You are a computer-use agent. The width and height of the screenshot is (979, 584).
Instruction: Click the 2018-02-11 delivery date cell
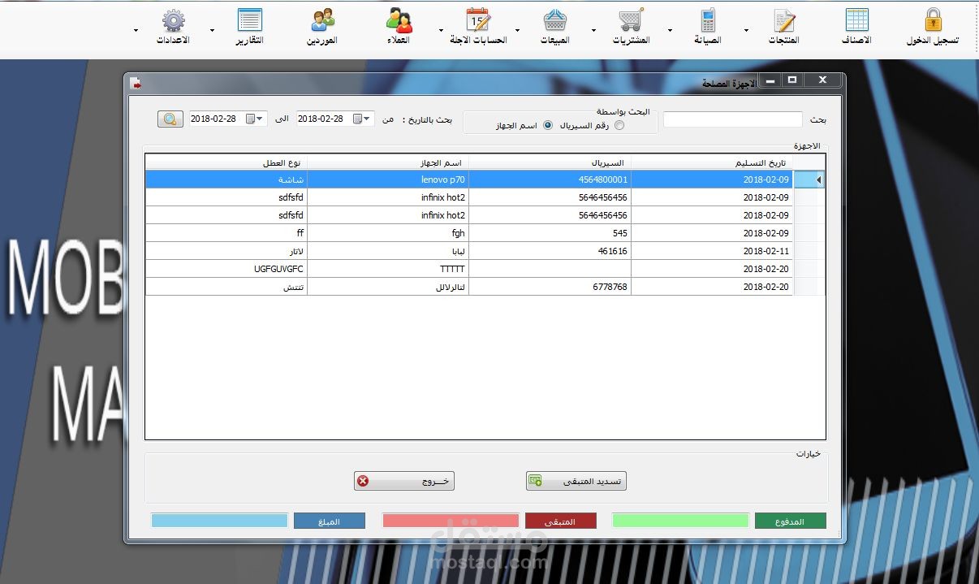click(712, 251)
